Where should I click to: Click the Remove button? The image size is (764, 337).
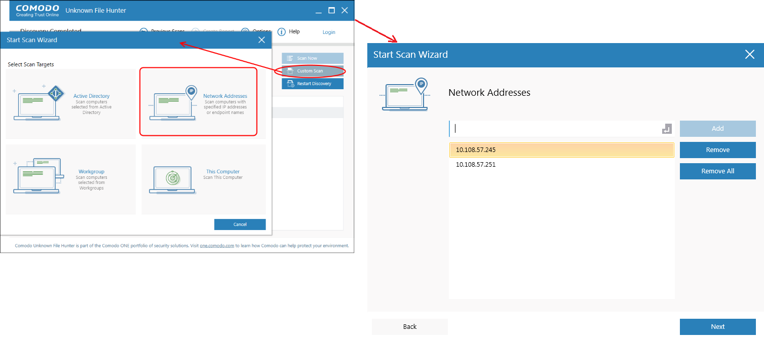[x=718, y=150]
